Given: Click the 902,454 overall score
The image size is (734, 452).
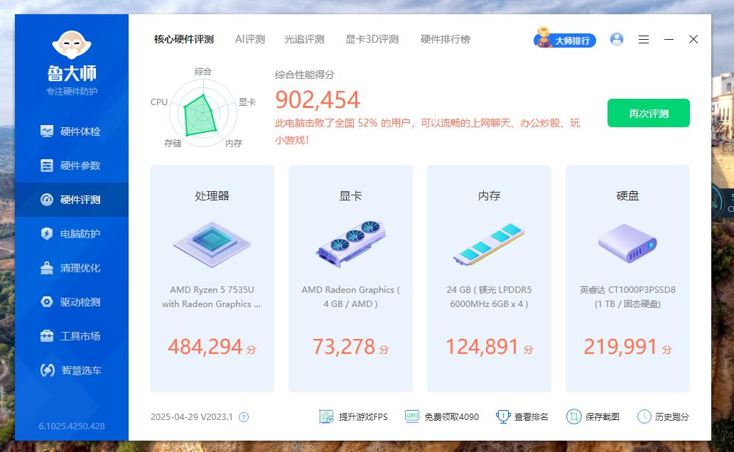Looking at the screenshot, I should coord(318,99).
